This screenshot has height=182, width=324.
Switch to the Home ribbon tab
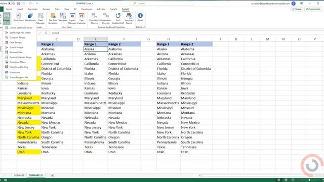(9, 9)
